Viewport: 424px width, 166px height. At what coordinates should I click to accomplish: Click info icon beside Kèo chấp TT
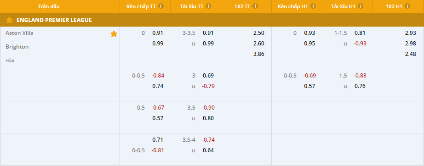[161, 6]
